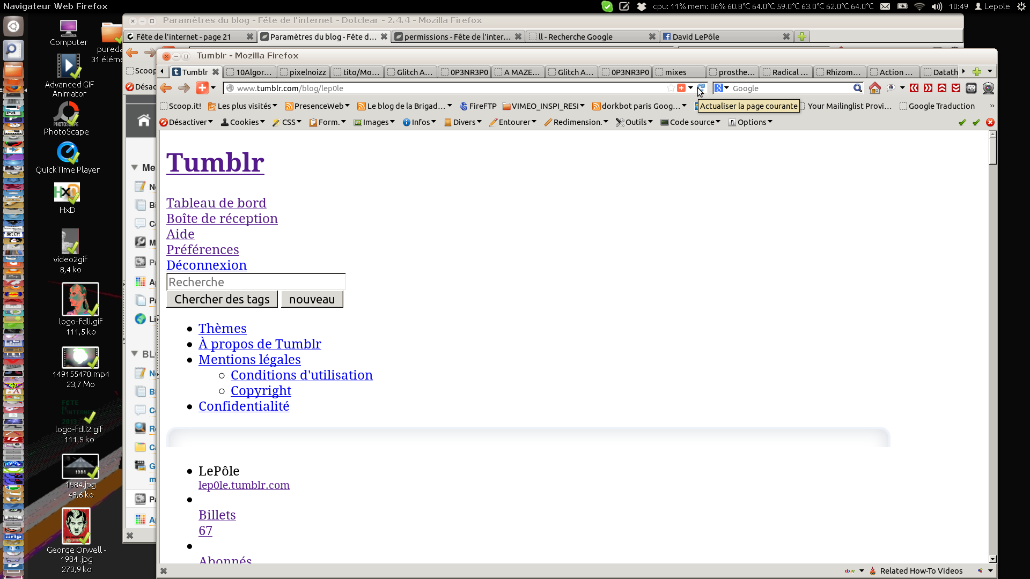Click the red home icon in toolbar
Screen dimensions: 1030x579
(x=874, y=88)
